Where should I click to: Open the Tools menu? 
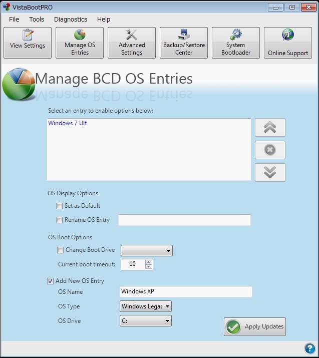click(37, 19)
